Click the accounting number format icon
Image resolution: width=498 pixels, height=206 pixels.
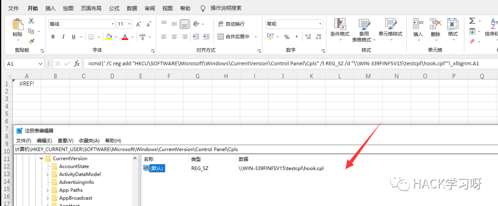click(271, 37)
